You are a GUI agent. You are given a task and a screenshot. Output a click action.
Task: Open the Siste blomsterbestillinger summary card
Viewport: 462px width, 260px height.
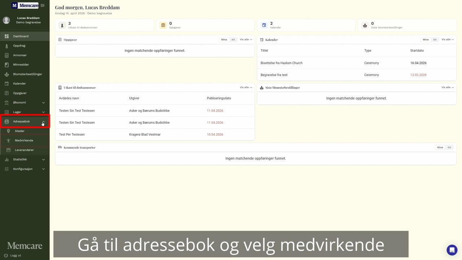tap(407, 25)
